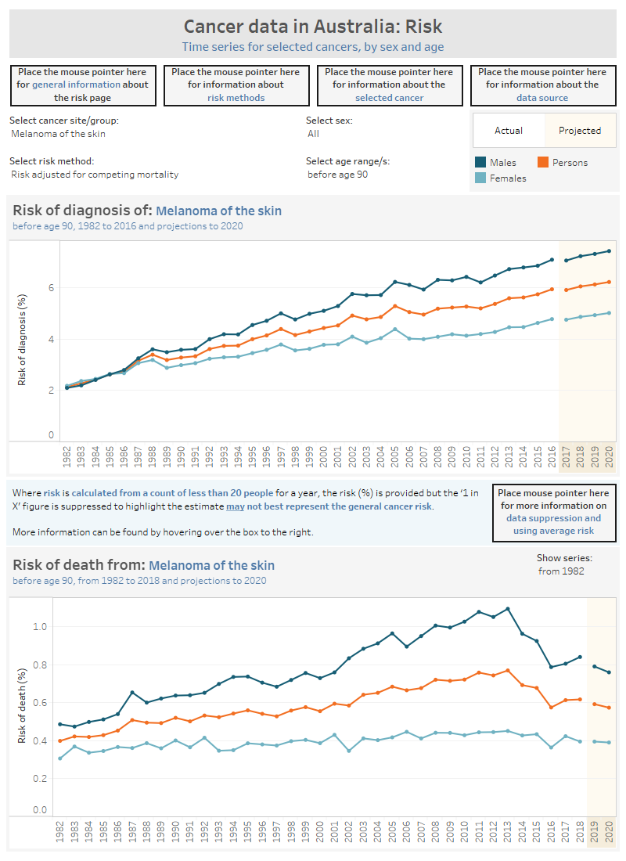Image resolution: width=626 pixels, height=861 pixels.
Task: Open the "Select risk method" dropdown
Action: point(94,174)
